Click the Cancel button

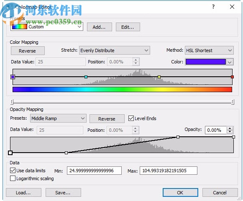[220, 193]
